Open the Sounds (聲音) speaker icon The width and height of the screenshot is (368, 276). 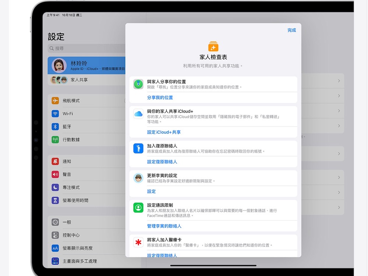55,174
